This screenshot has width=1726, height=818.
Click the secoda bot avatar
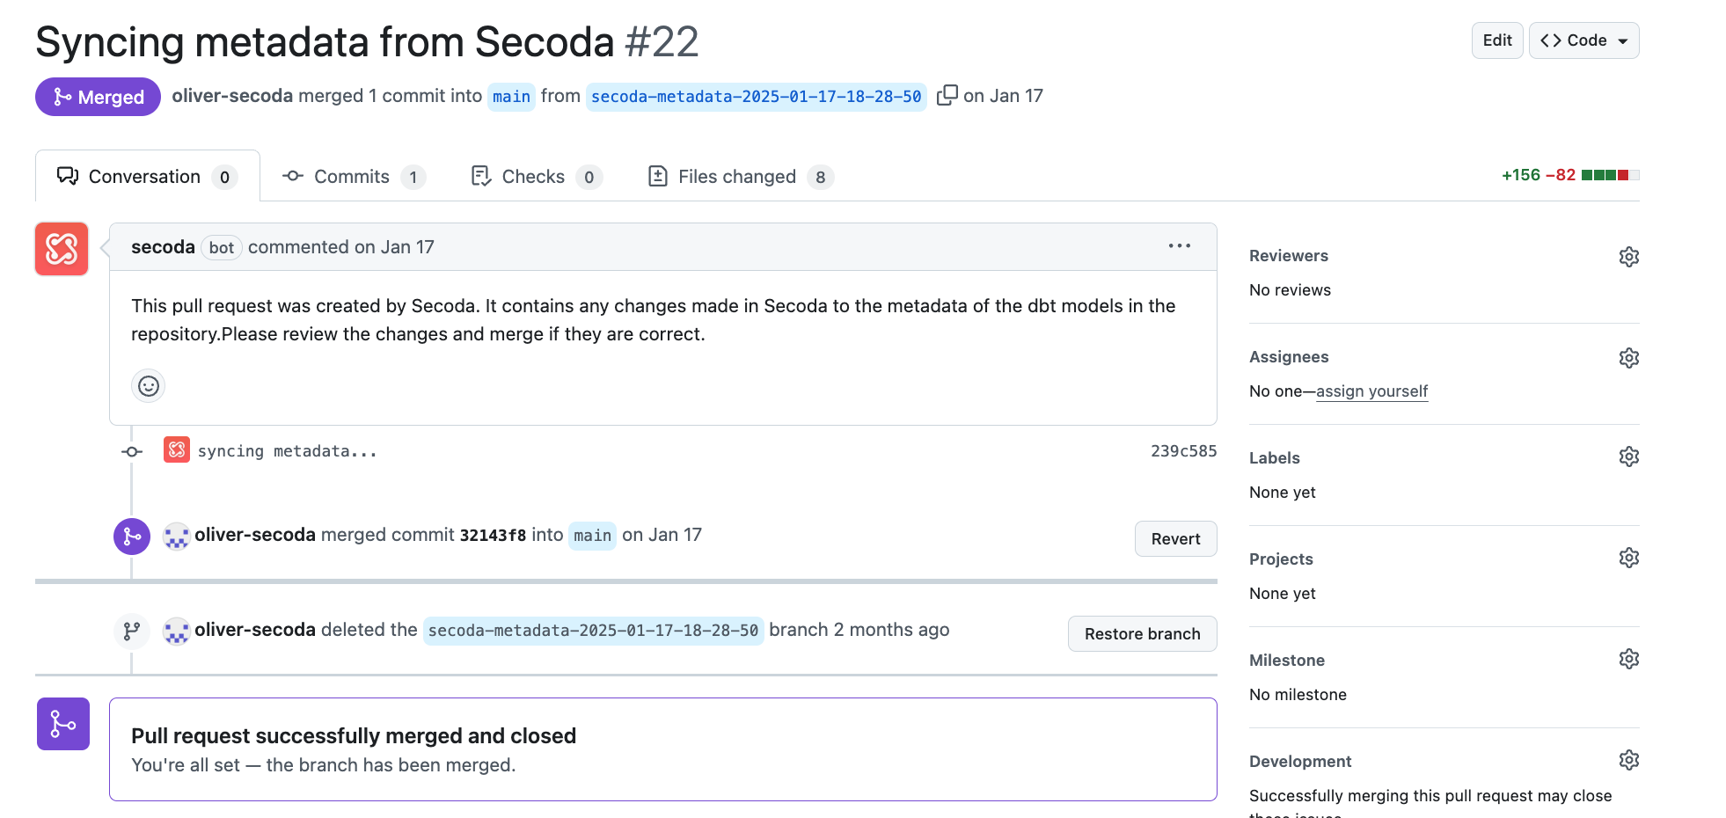[62, 249]
